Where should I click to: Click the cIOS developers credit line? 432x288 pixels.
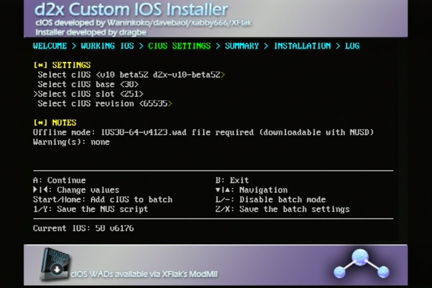[x=143, y=23]
